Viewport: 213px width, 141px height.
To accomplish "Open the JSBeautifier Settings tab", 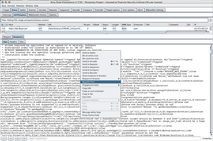I will [x=155, y=10].
